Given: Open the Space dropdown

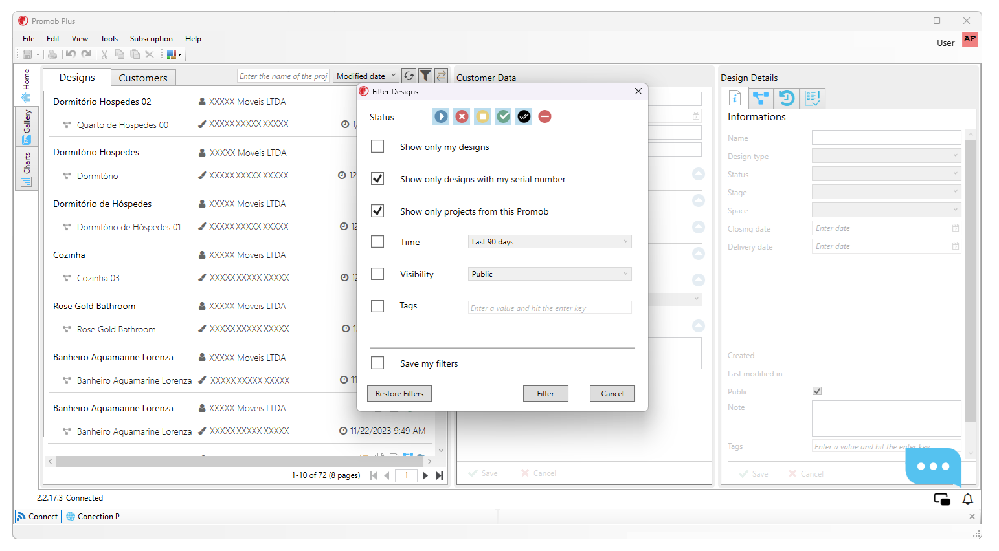Looking at the screenshot, I should coord(886,210).
